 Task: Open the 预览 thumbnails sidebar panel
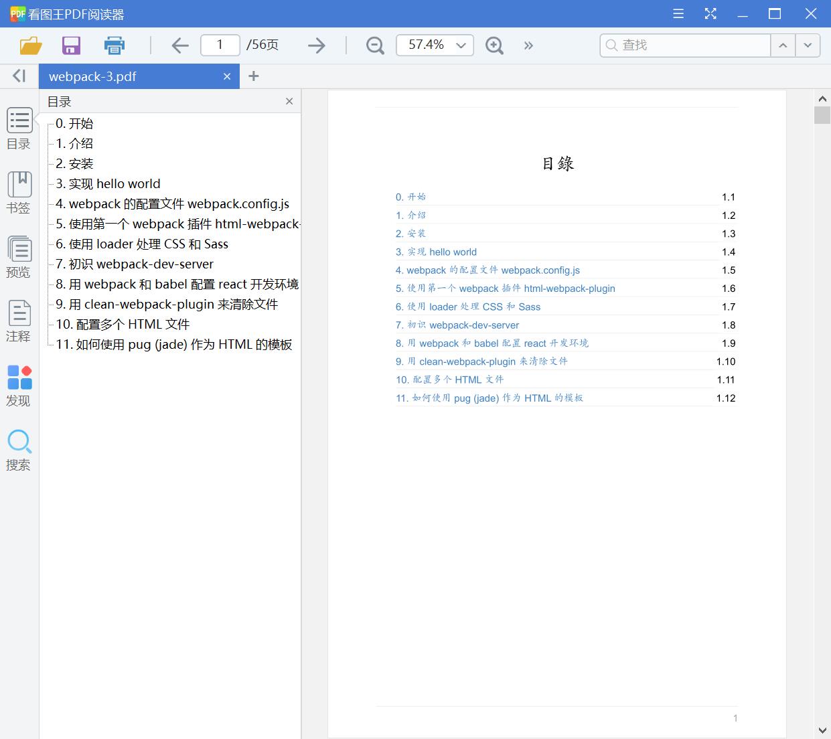(x=19, y=257)
